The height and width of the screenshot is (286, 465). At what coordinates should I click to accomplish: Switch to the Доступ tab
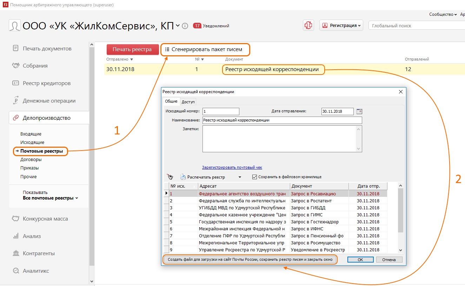coord(188,102)
